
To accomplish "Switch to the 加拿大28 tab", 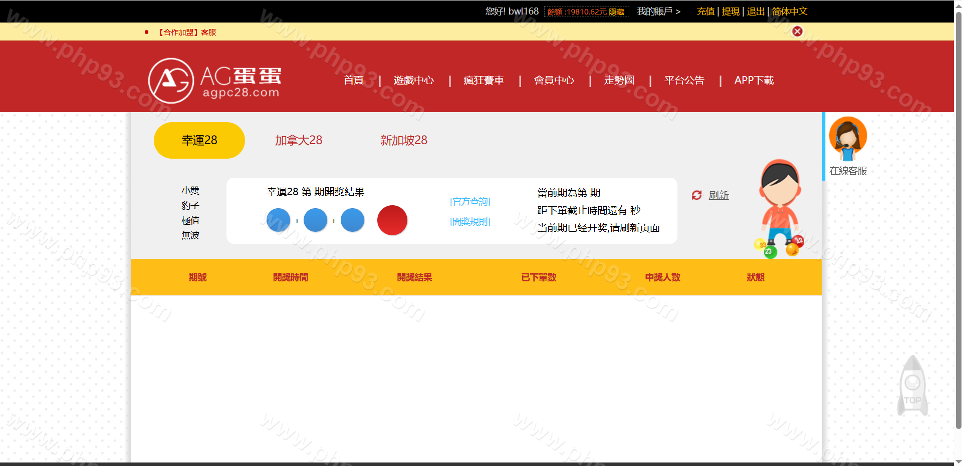I will click(298, 140).
